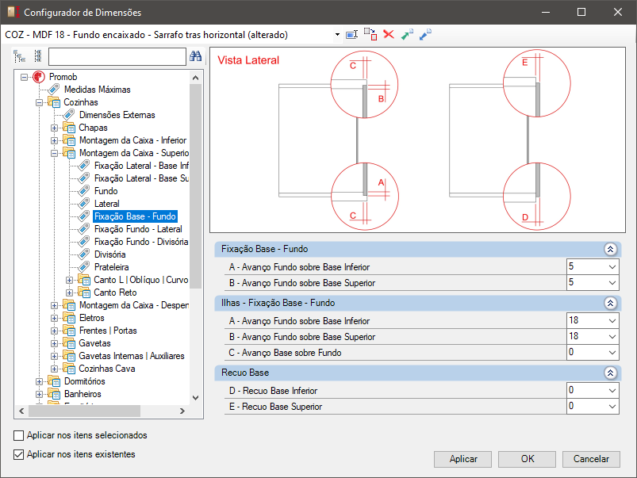Screen dimensions: 637x478
Task: Click the Banheiros folder icon
Action: [54, 393]
